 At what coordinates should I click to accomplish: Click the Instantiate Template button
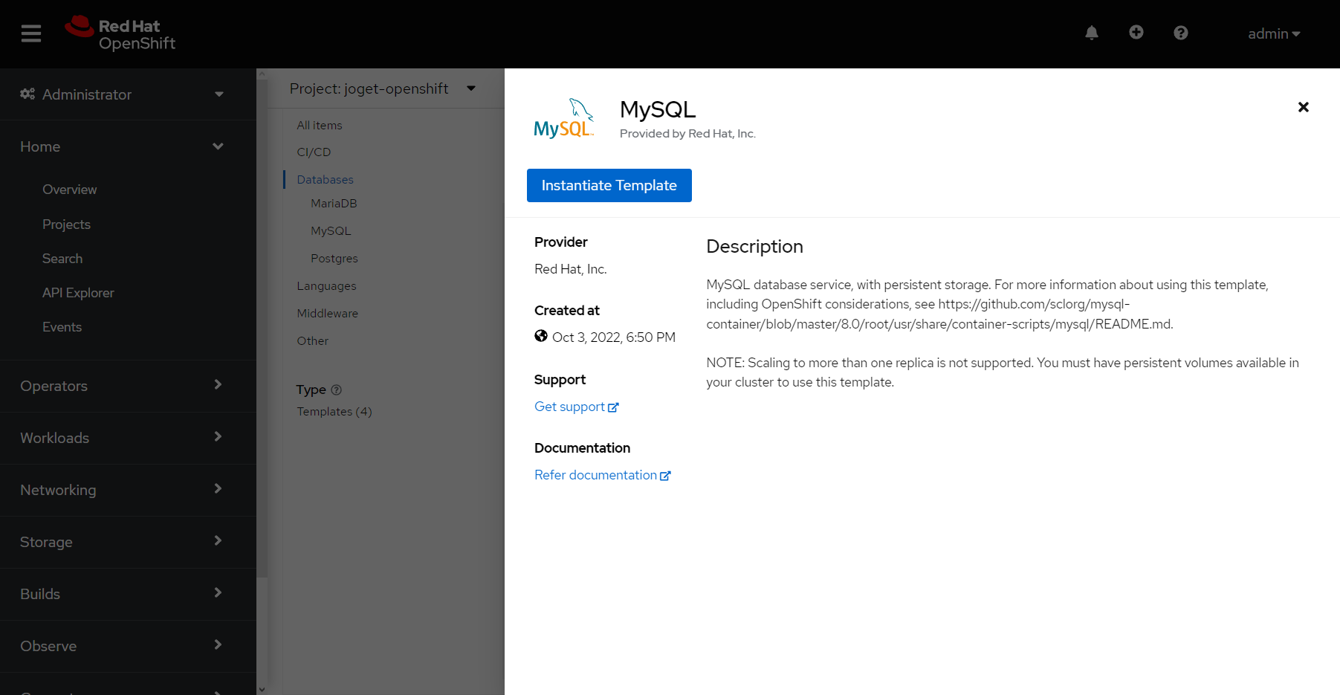pyautogui.click(x=609, y=185)
